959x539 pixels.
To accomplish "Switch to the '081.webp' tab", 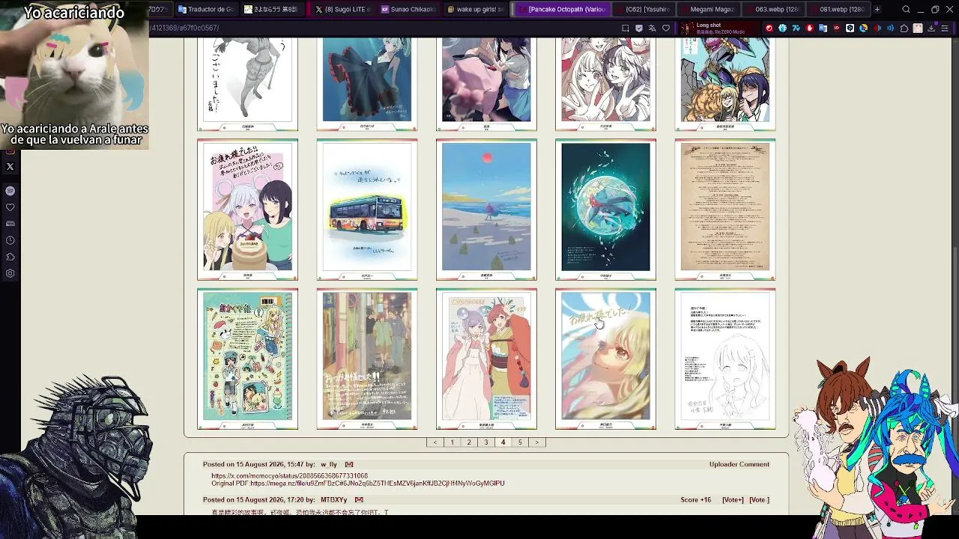I will pos(836,10).
